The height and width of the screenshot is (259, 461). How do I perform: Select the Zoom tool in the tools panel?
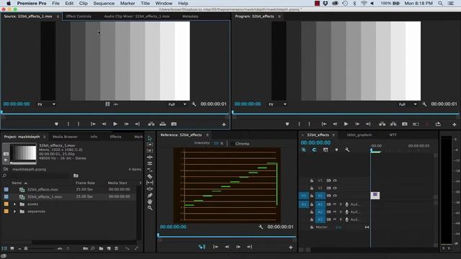tap(150, 208)
